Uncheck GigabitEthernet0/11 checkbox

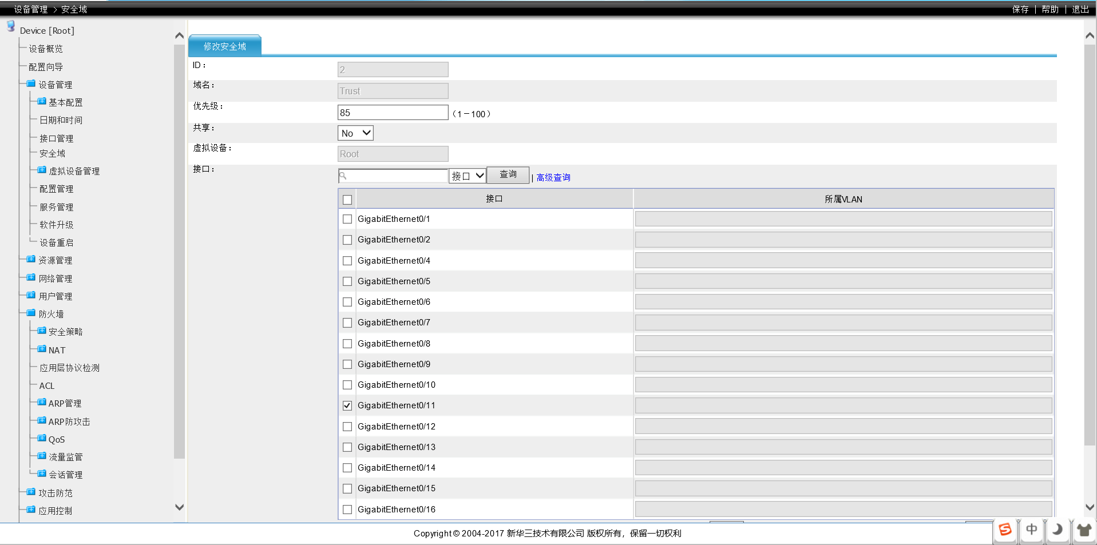click(347, 405)
